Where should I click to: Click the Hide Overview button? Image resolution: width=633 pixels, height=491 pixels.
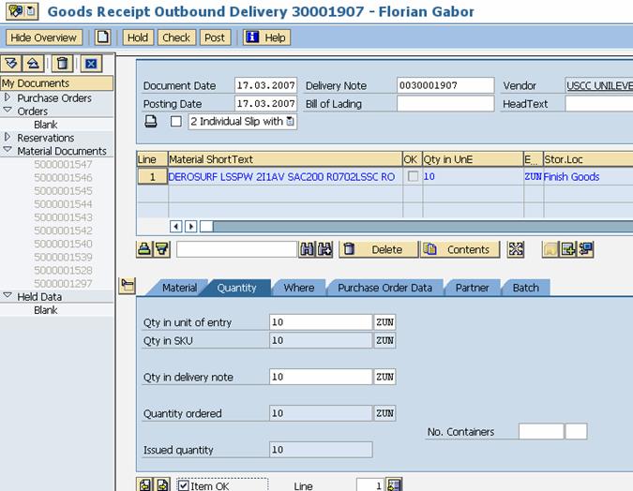coord(44,37)
